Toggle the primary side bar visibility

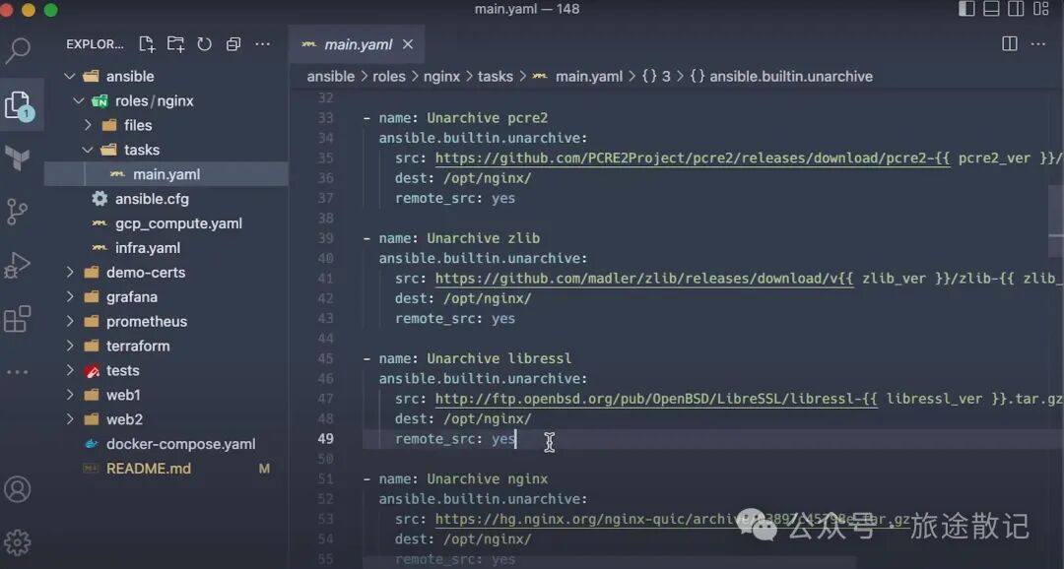pos(966,9)
